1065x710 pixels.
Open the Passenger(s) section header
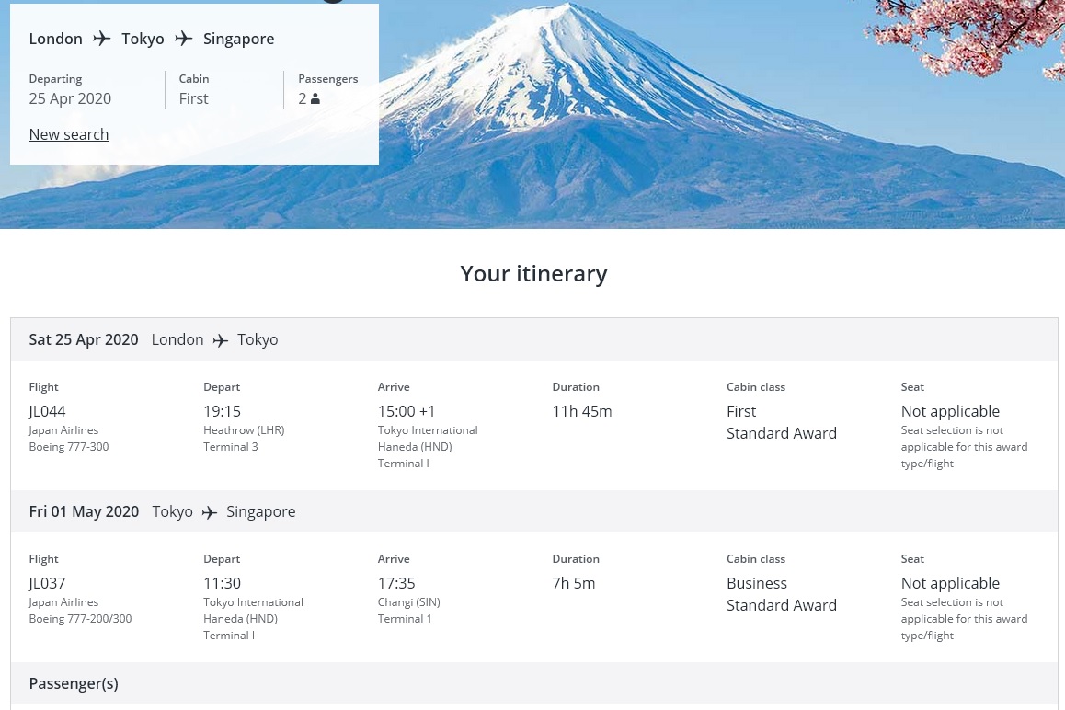(x=74, y=683)
